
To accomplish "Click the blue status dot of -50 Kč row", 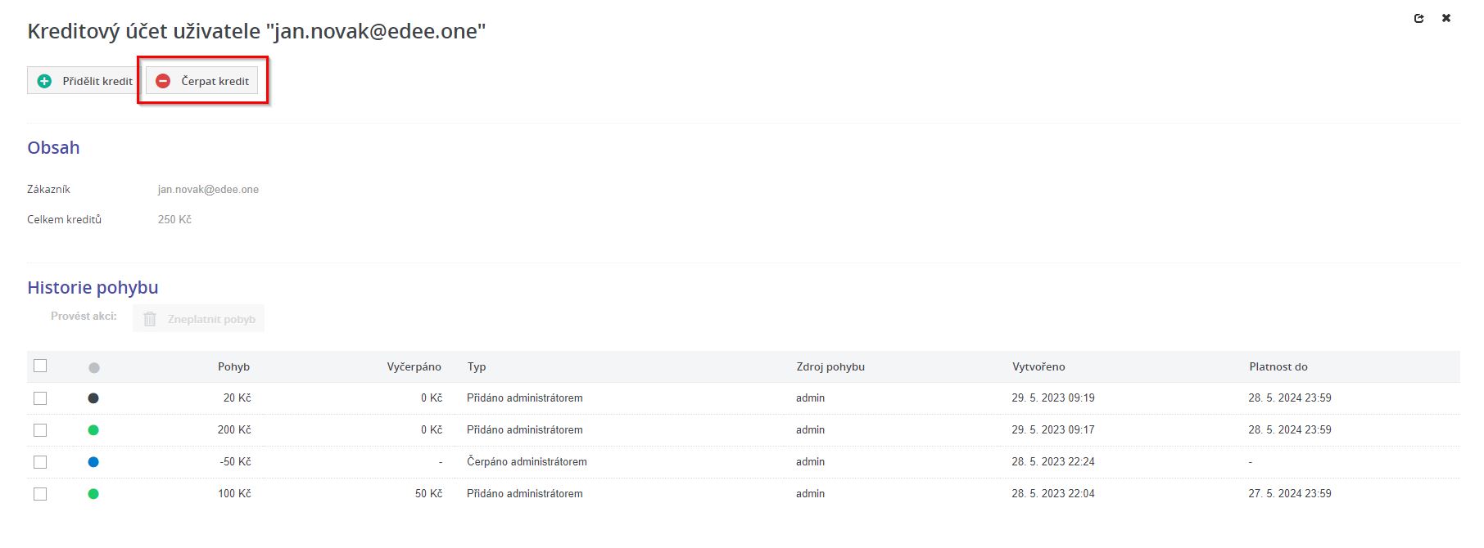I will pyautogui.click(x=93, y=462).
